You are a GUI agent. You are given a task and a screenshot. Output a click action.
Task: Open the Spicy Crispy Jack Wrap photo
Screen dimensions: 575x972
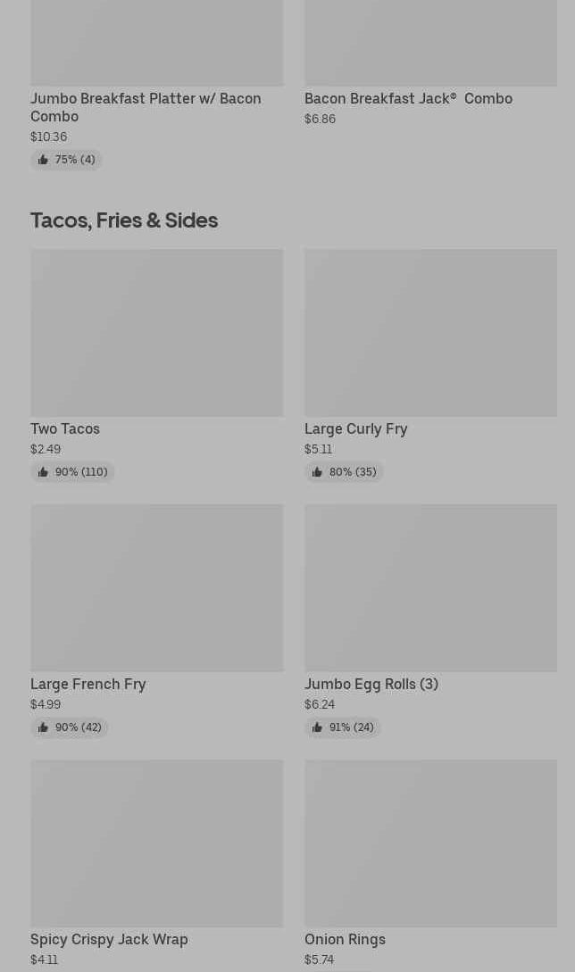(156, 843)
